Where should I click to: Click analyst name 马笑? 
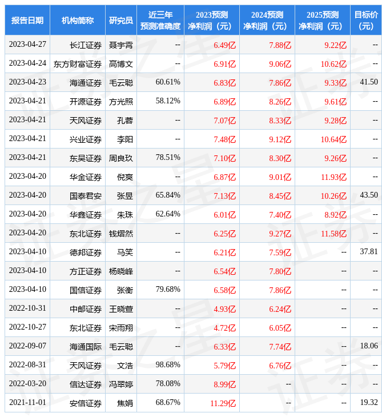click(x=125, y=252)
